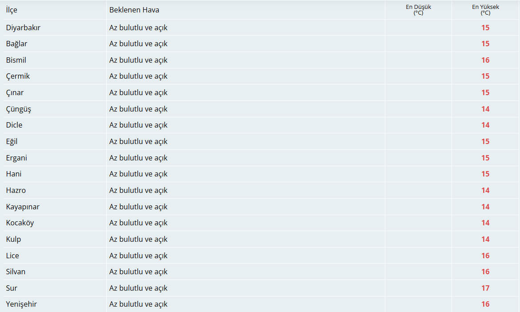Click Sur's highest temperature value 17

click(x=485, y=288)
